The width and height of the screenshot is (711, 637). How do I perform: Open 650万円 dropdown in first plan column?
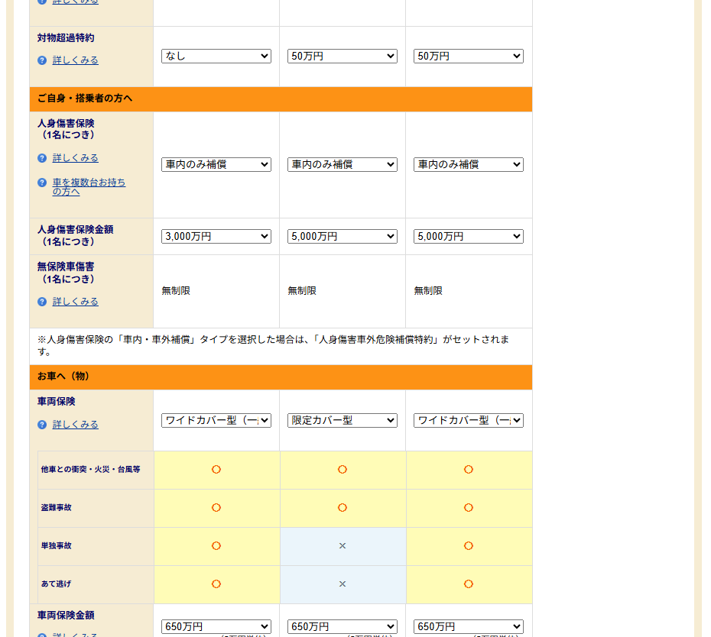pos(216,626)
